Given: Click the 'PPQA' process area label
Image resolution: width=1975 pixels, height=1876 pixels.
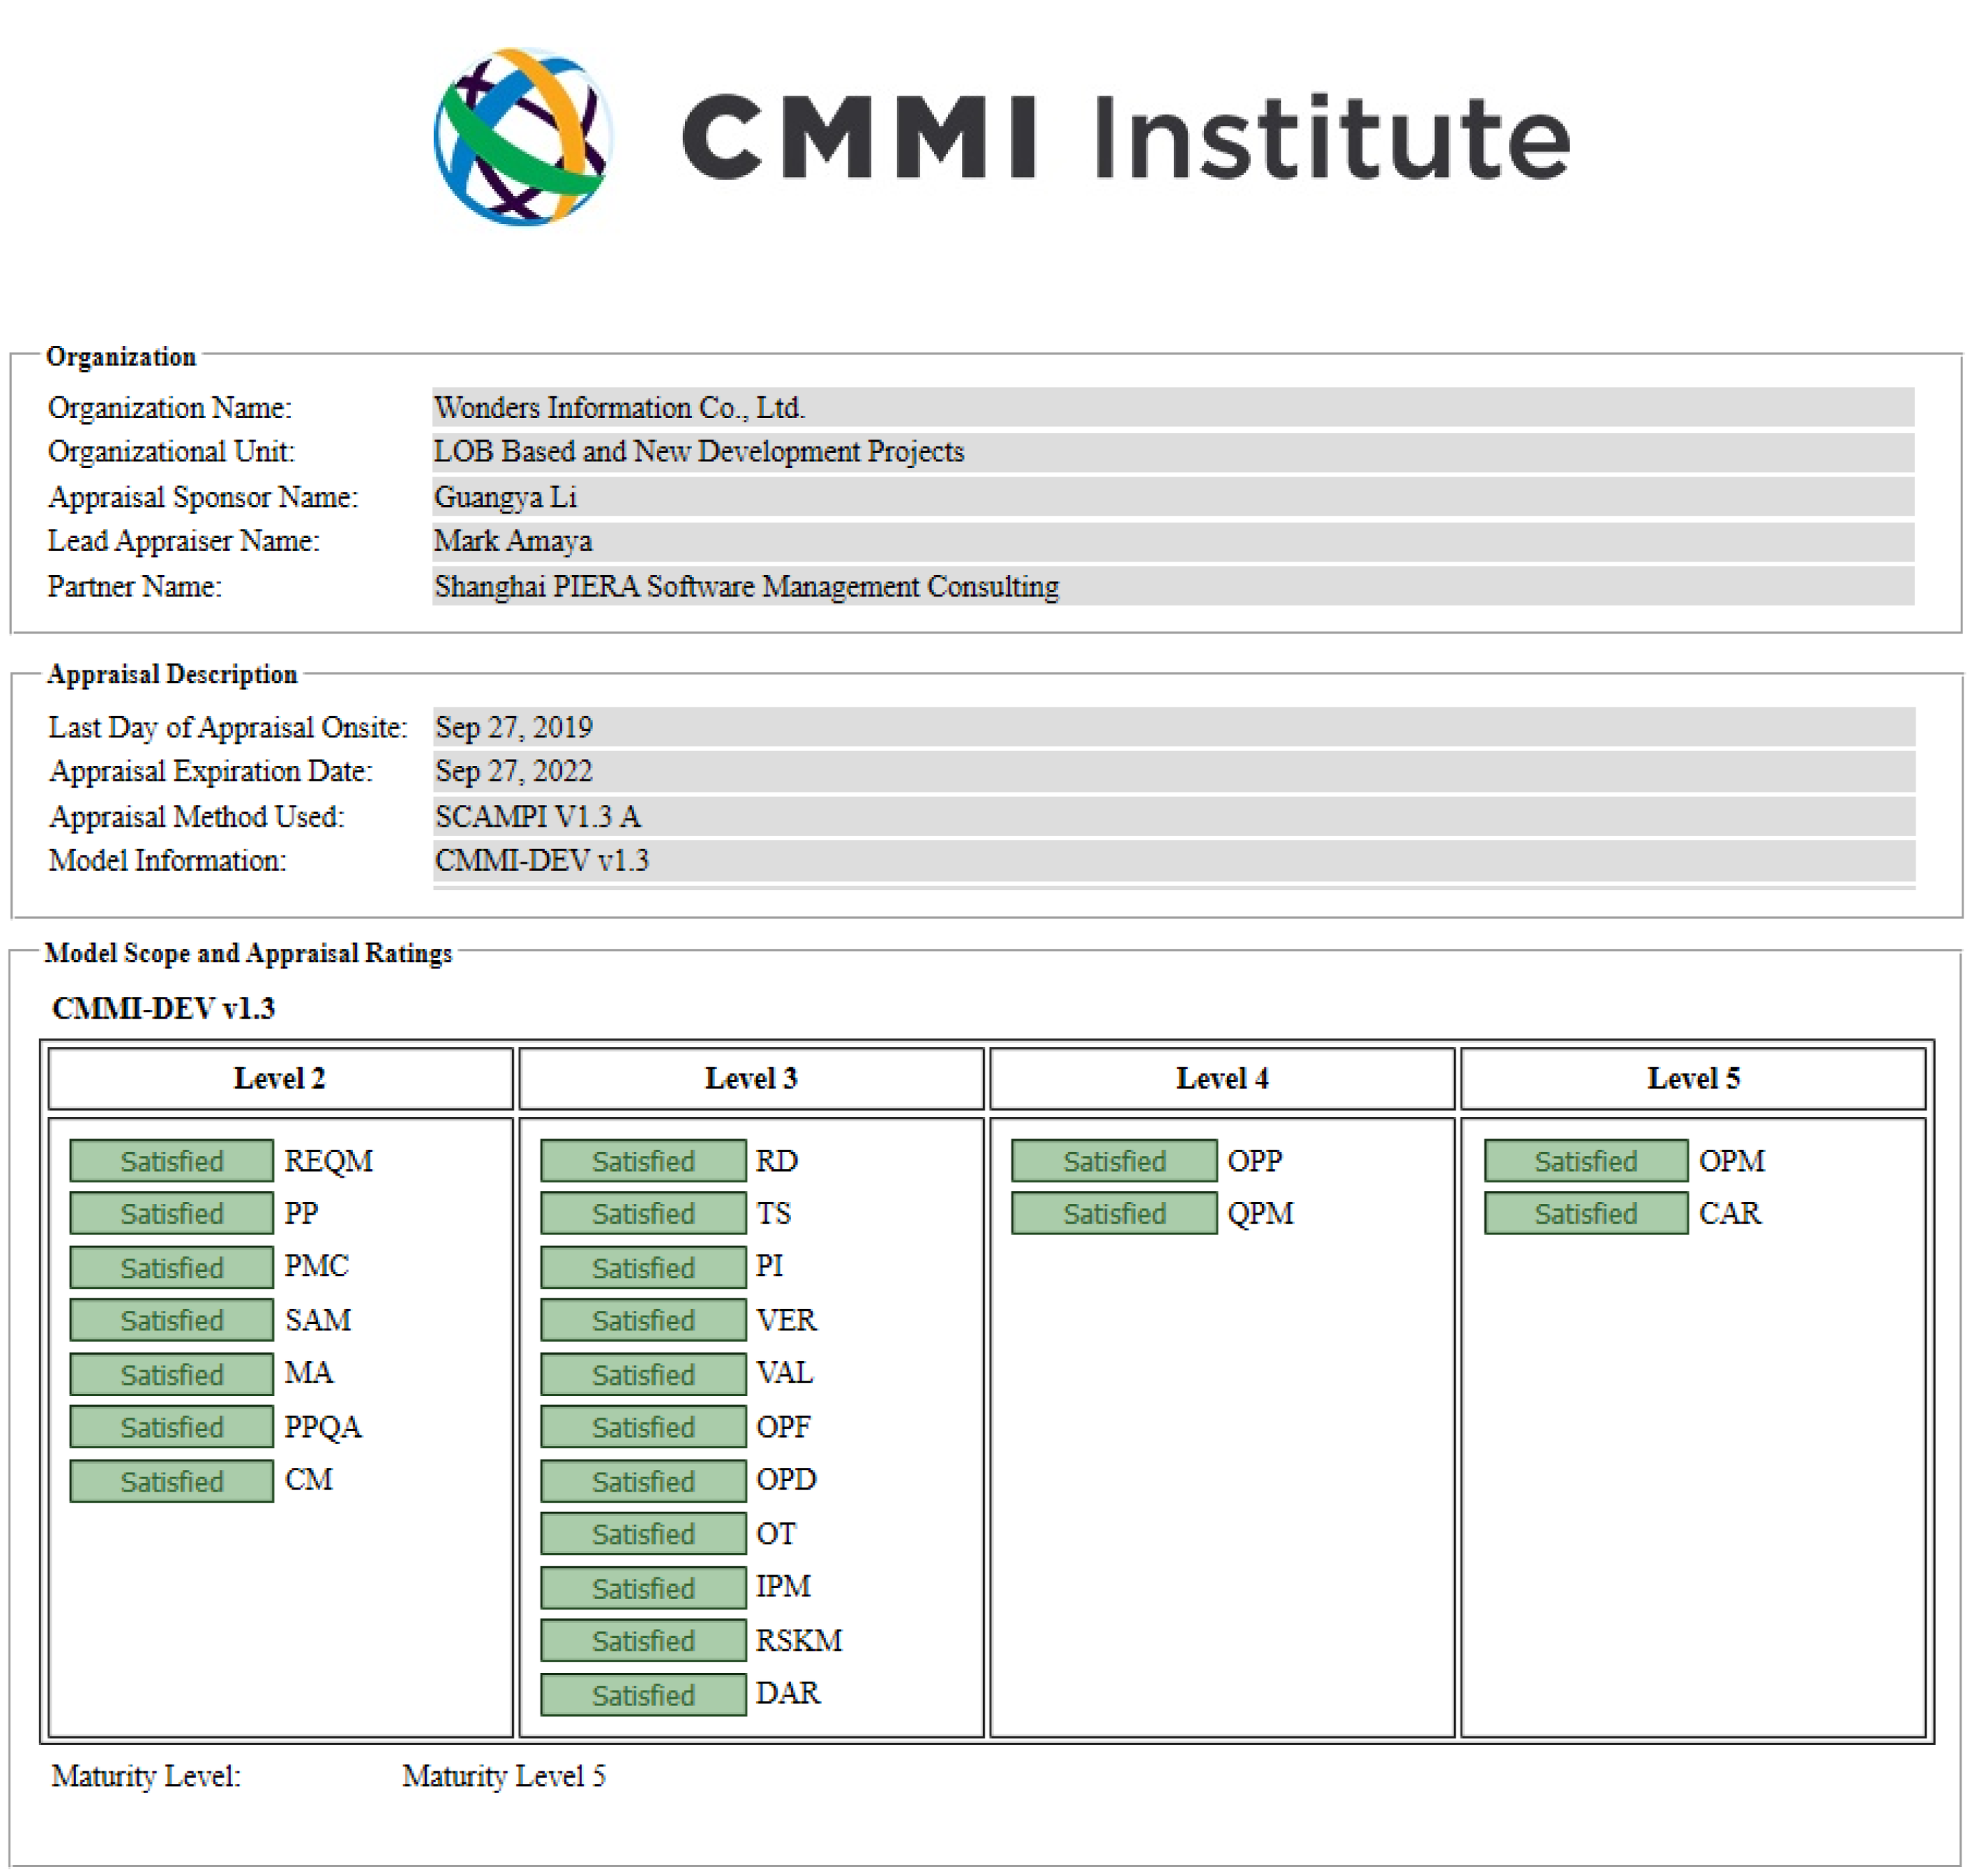Looking at the screenshot, I should point(323,1427).
